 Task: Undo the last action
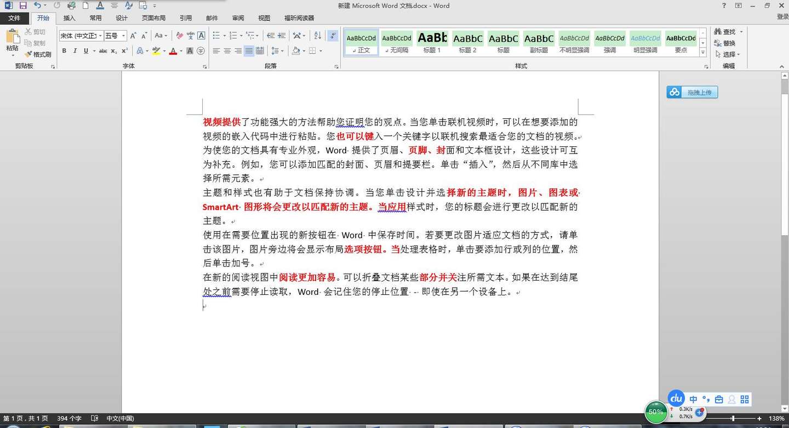pos(37,5)
